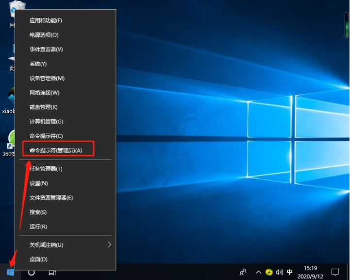
Task: Click the volume speaker icon
Action: (x=279, y=272)
